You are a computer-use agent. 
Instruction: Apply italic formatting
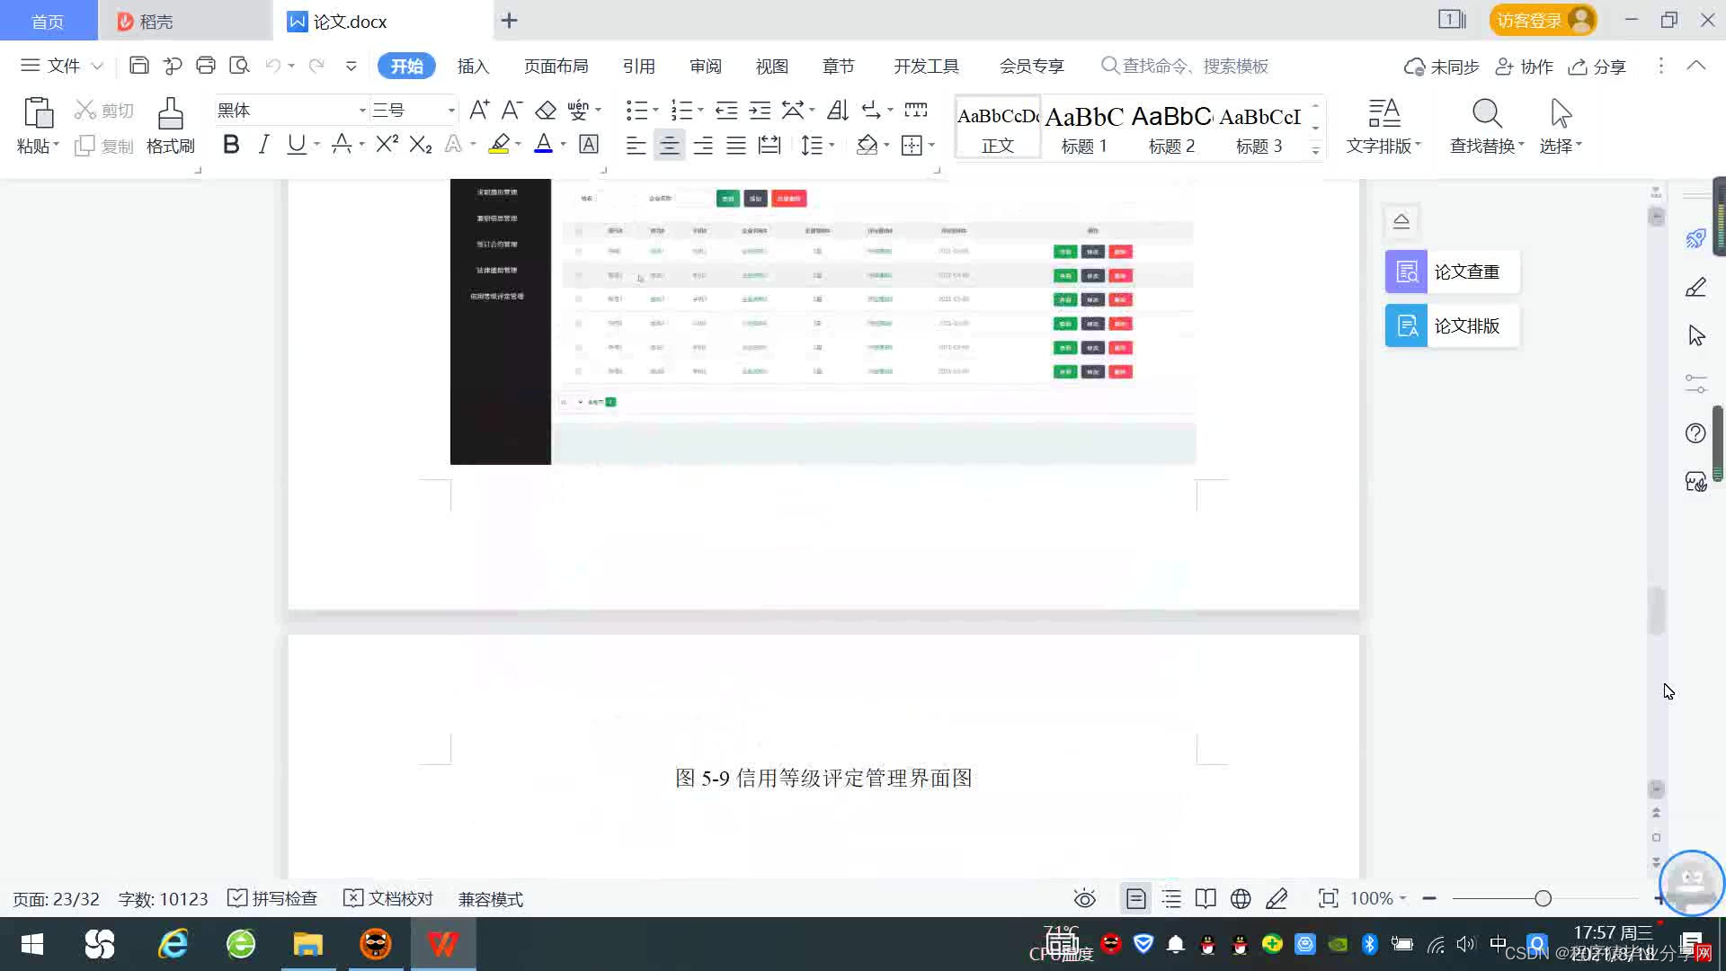pyautogui.click(x=263, y=145)
